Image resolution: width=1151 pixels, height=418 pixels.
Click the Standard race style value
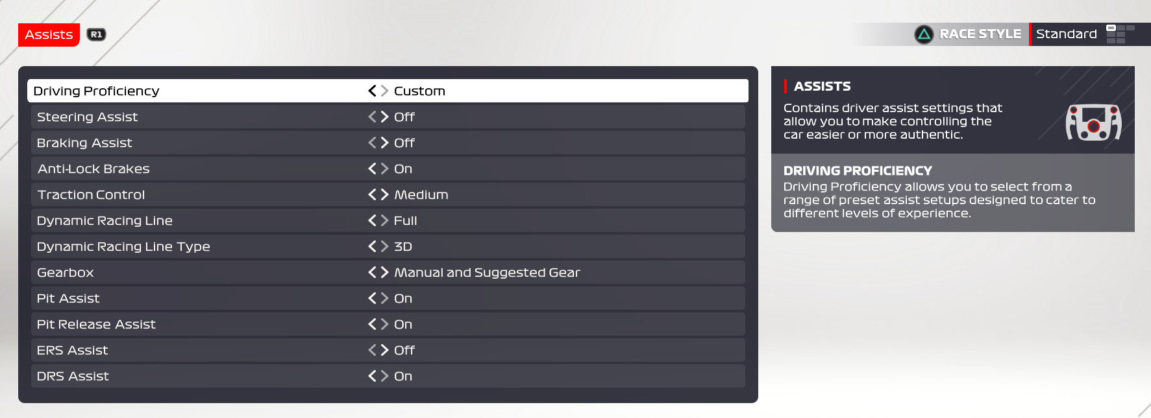pos(1066,34)
